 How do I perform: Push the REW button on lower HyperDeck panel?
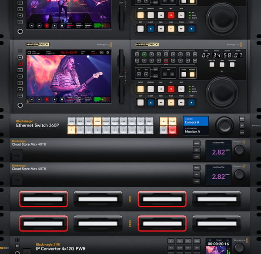click(161, 103)
